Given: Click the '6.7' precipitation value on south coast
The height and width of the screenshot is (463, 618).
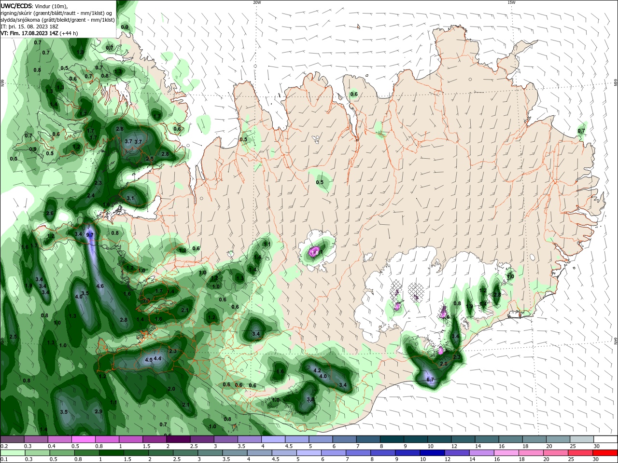Looking at the screenshot, I should pos(431,380).
